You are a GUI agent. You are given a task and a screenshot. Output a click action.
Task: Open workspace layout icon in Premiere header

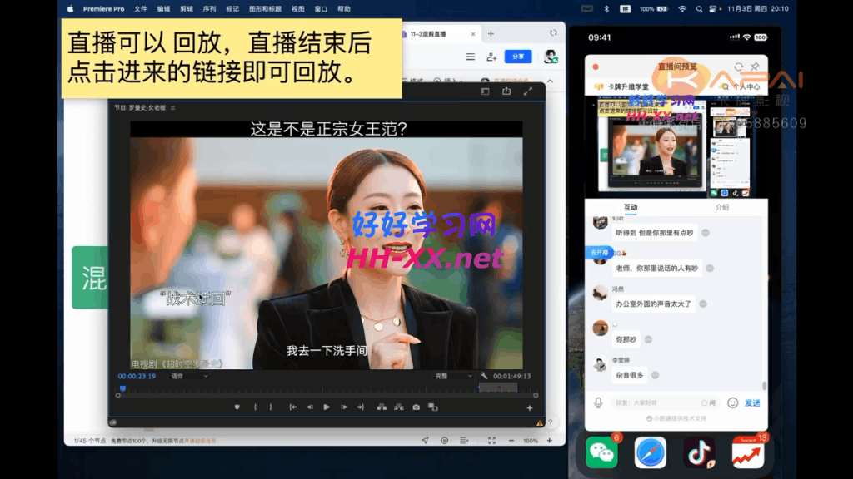[x=486, y=91]
